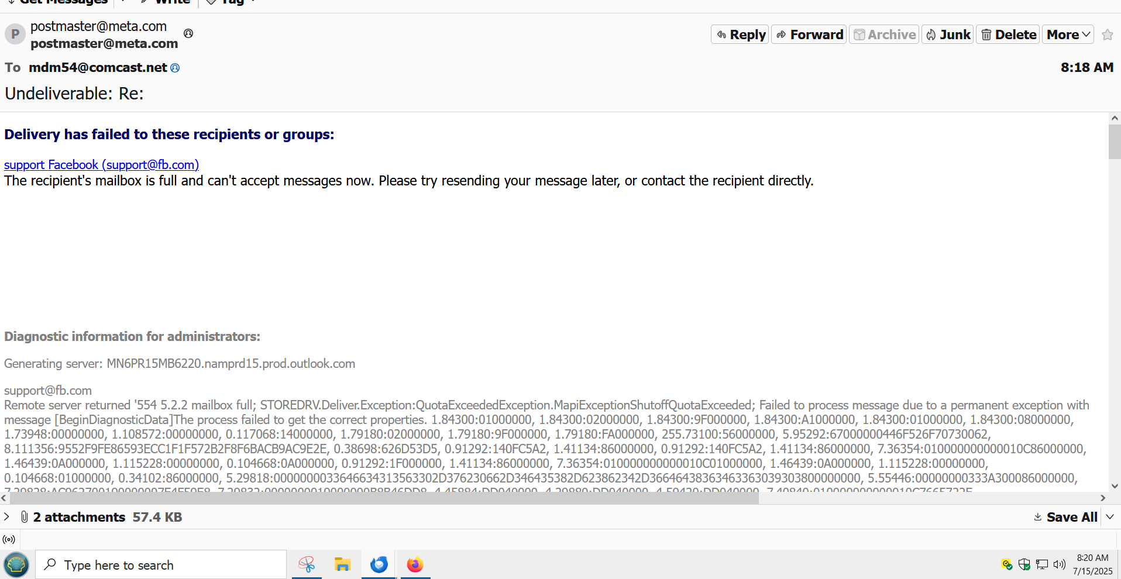Open the Windows Start button
The image size is (1121, 579).
click(x=16, y=565)
